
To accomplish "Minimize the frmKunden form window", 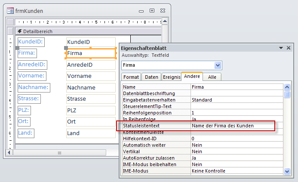I will point(141,10).
